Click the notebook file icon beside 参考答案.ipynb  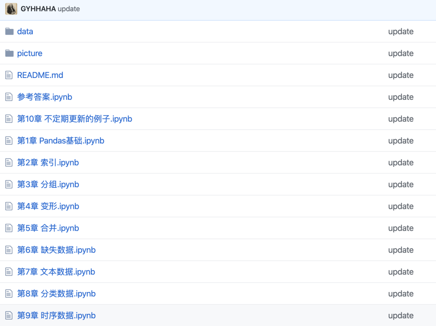(9, 97)
